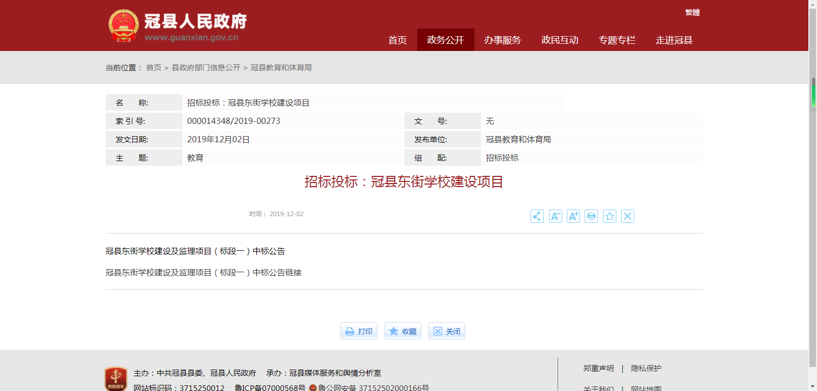Open the 郑重声明 footer link

(x=598, y=368)
